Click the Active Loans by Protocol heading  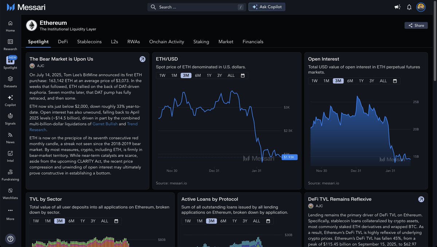click(210, 199)
